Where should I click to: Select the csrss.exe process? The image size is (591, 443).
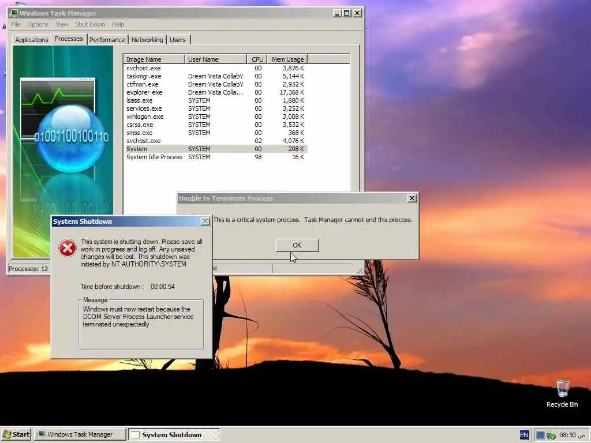pyautogui.click(x=216, y=125)
